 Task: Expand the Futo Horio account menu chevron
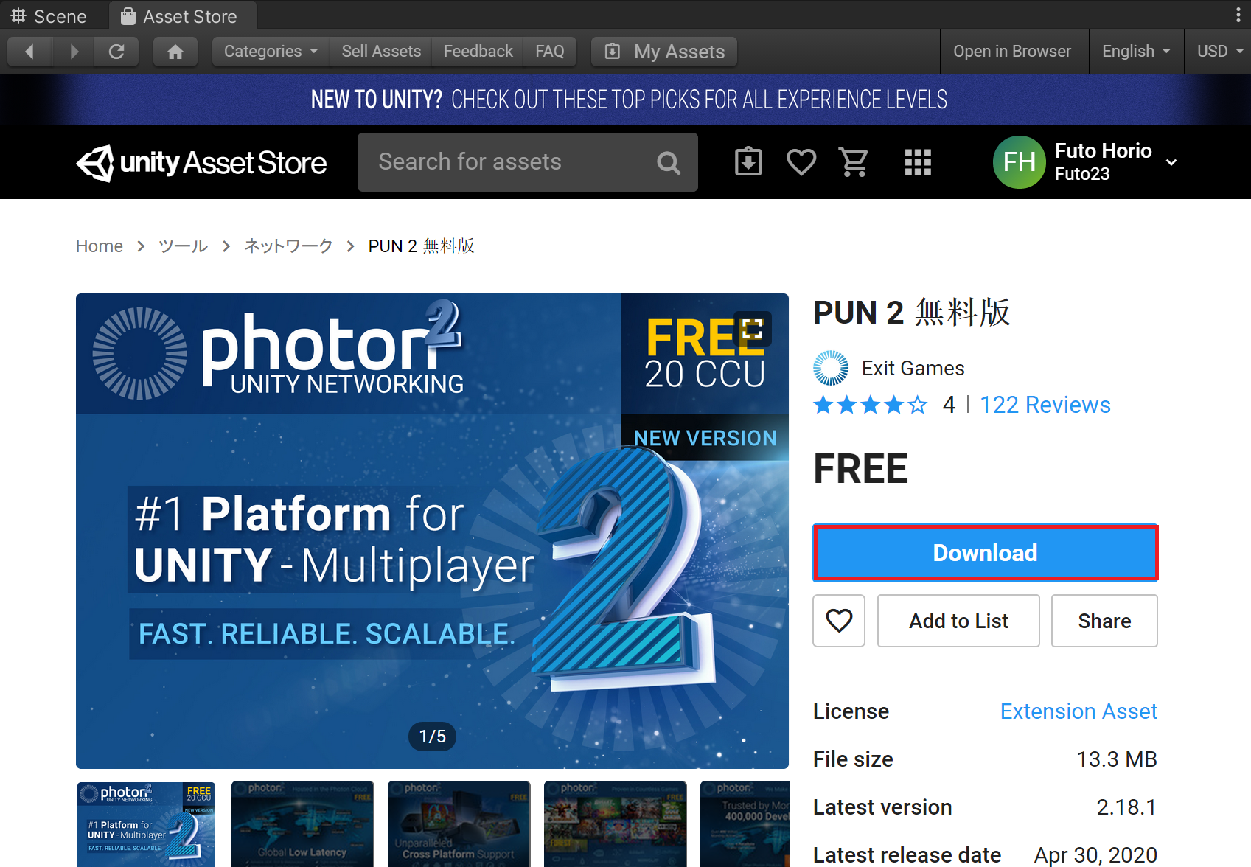(1171, 162)
